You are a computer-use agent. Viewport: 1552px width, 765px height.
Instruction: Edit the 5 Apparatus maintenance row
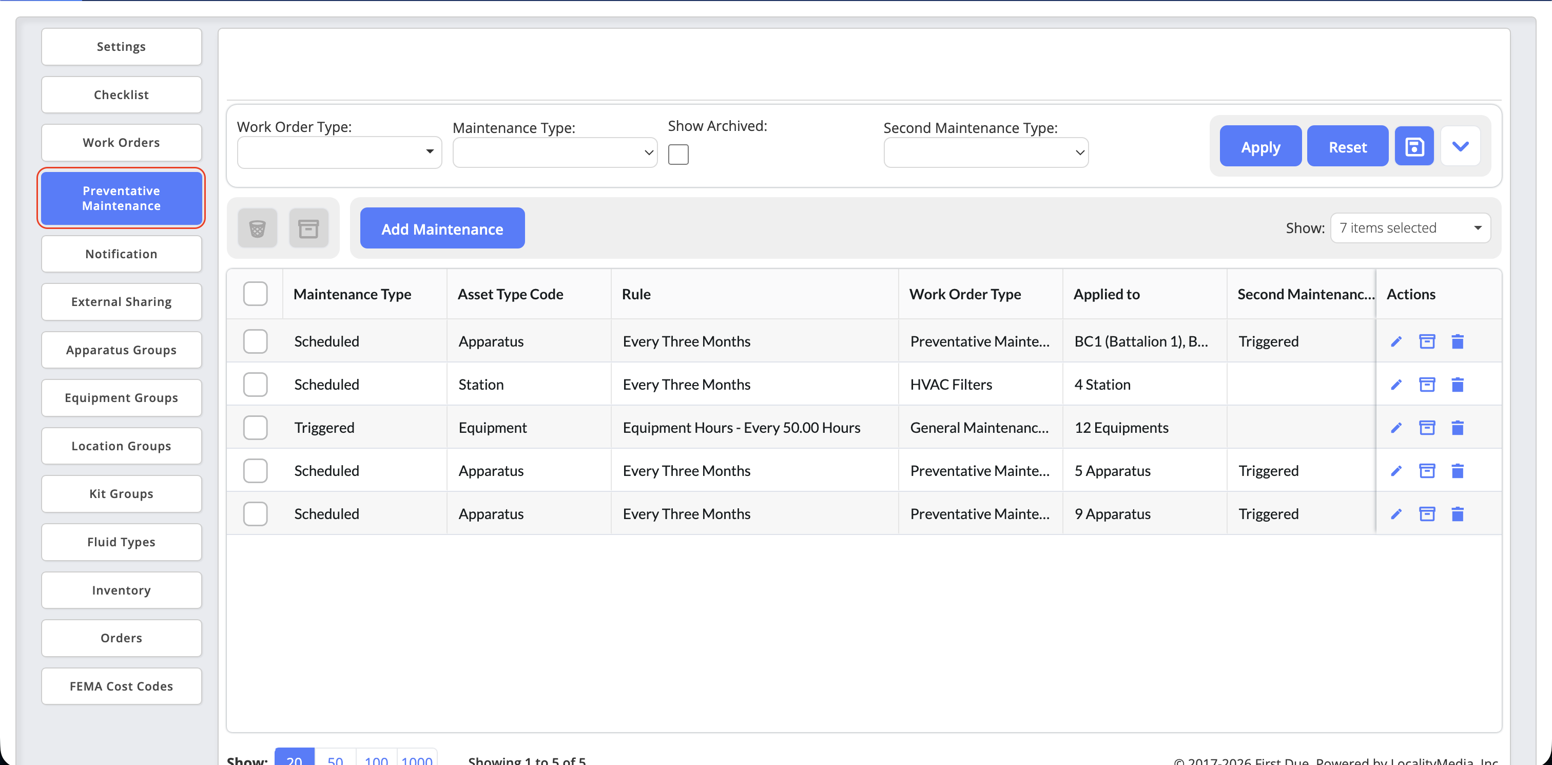pyautogui.click(x=1396, y=471)
